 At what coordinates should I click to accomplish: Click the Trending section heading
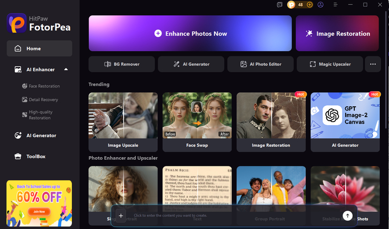(x=99, y=84)
